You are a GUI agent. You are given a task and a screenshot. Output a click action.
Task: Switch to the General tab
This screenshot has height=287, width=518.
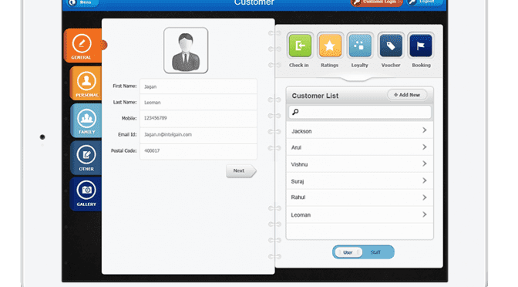[x=82, y=46]
